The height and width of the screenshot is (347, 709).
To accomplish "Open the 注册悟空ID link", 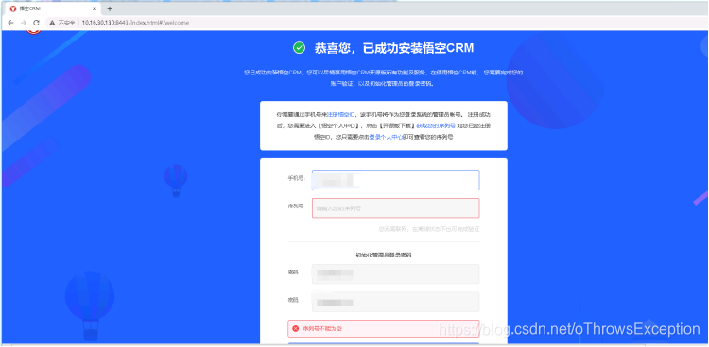I will pos(340,115).
